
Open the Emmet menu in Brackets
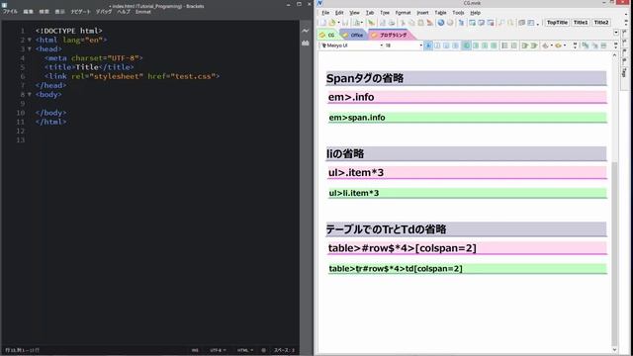click(142, 12)
